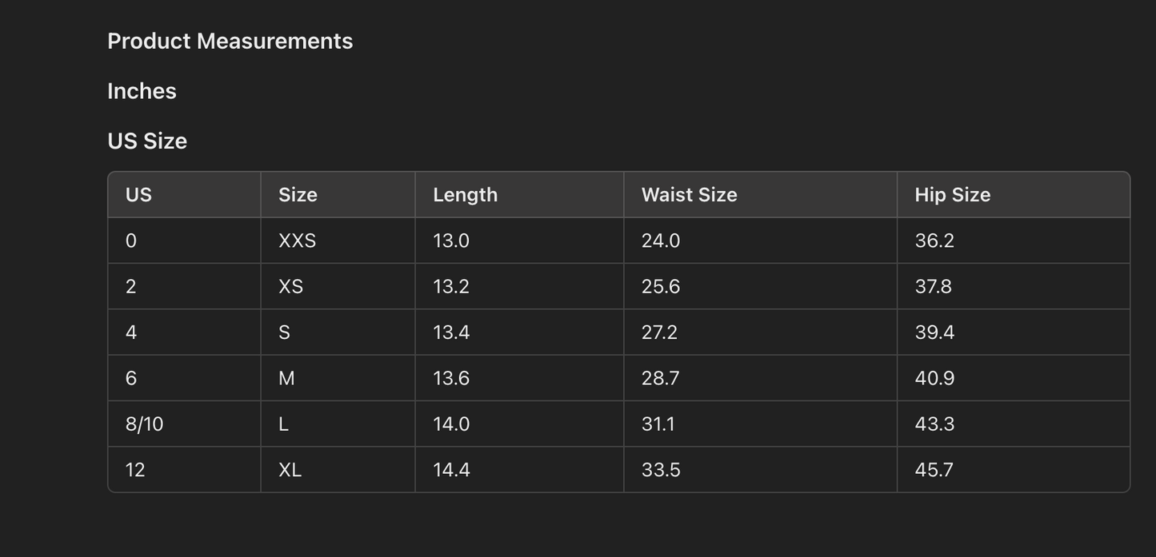Select the Length column header
The height and width of the screenshot is (557, 1156).
point(465,195)
